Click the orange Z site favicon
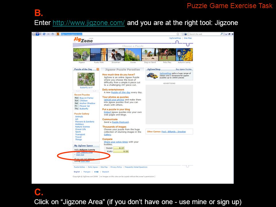The width and height of the screenshot is (276, 207). 58,34
